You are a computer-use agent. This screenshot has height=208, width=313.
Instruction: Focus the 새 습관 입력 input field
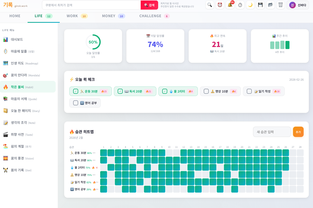click(x=272, y=132)
